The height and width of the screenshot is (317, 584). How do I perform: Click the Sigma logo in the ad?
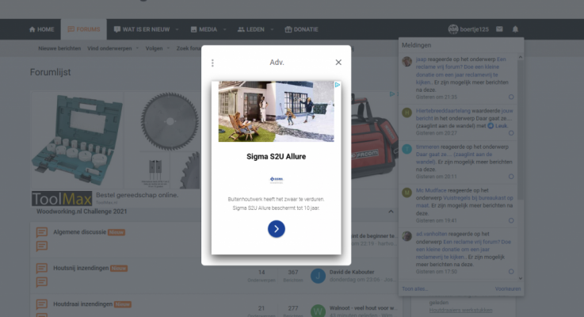point(277,180)
